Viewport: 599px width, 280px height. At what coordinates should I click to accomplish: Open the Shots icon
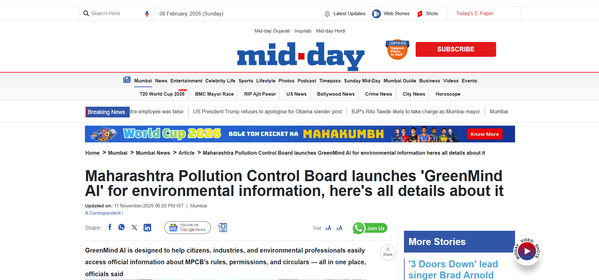(x=420, y=14)
